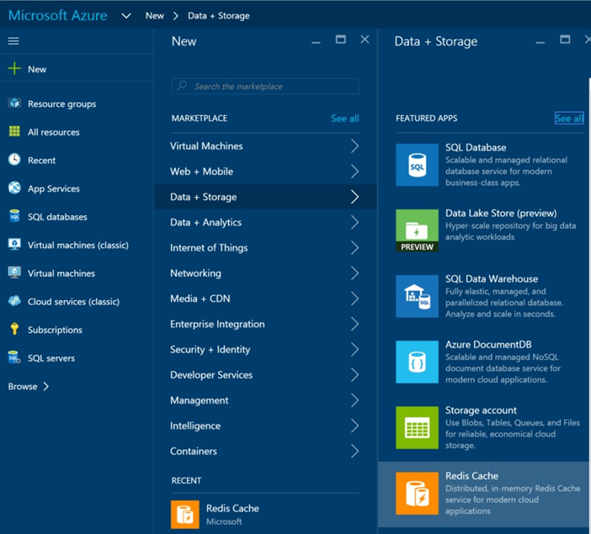The image size is (591, 534).
Task: Select the Redis Cache icon in Featured Apps
Action: (x=417, y=493)
